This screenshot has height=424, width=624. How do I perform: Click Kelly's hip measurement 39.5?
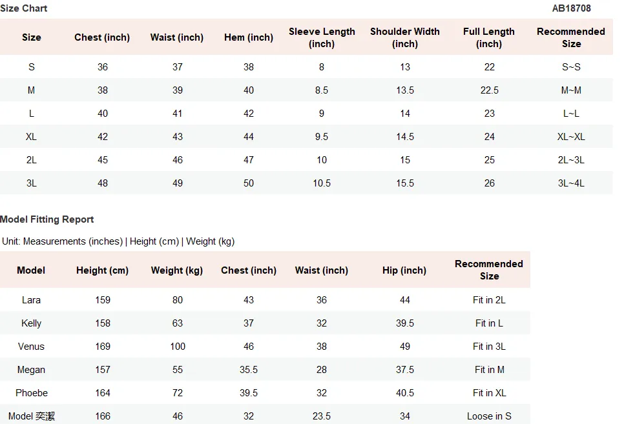click(405, 323)
